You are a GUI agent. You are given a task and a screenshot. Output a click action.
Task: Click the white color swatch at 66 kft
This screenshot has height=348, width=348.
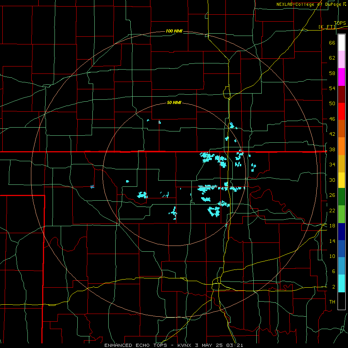pyautogui.click(x=341, y=43)
